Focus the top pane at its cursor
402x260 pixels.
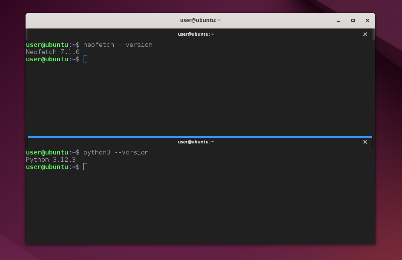pyautogui.click(x=86, y=59)
